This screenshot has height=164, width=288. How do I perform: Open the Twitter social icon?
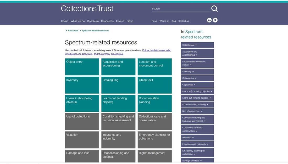(x=215, y=20)
